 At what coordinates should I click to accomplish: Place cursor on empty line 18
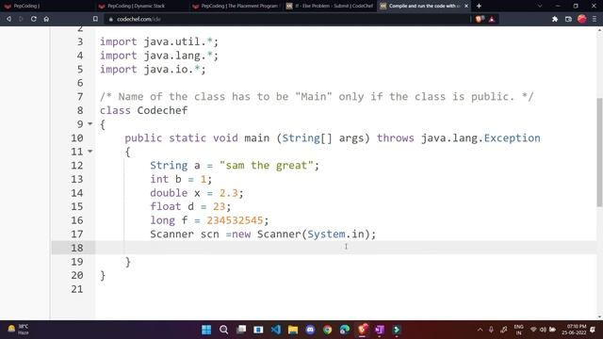pos(346,248)
